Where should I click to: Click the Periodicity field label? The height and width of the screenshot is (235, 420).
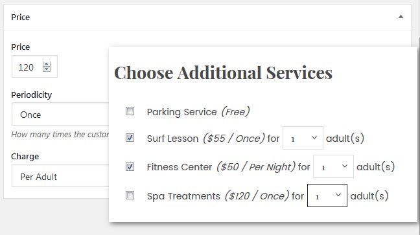click(31, 95)
